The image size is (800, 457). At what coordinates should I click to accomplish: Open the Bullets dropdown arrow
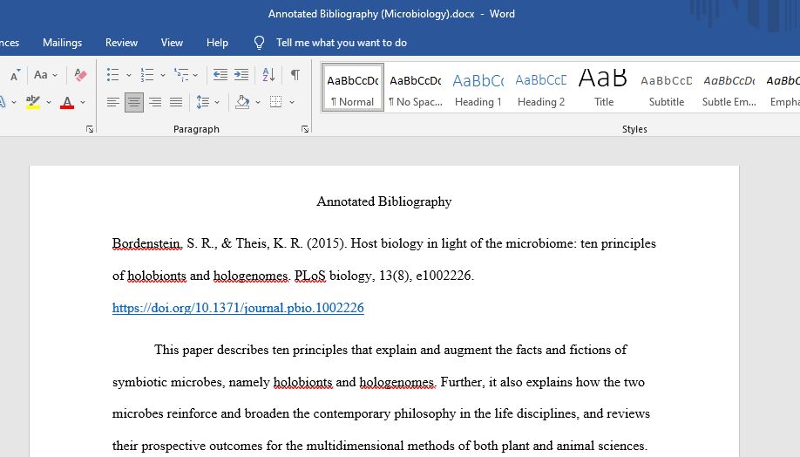pyautogui.click(x=129, y=75)
